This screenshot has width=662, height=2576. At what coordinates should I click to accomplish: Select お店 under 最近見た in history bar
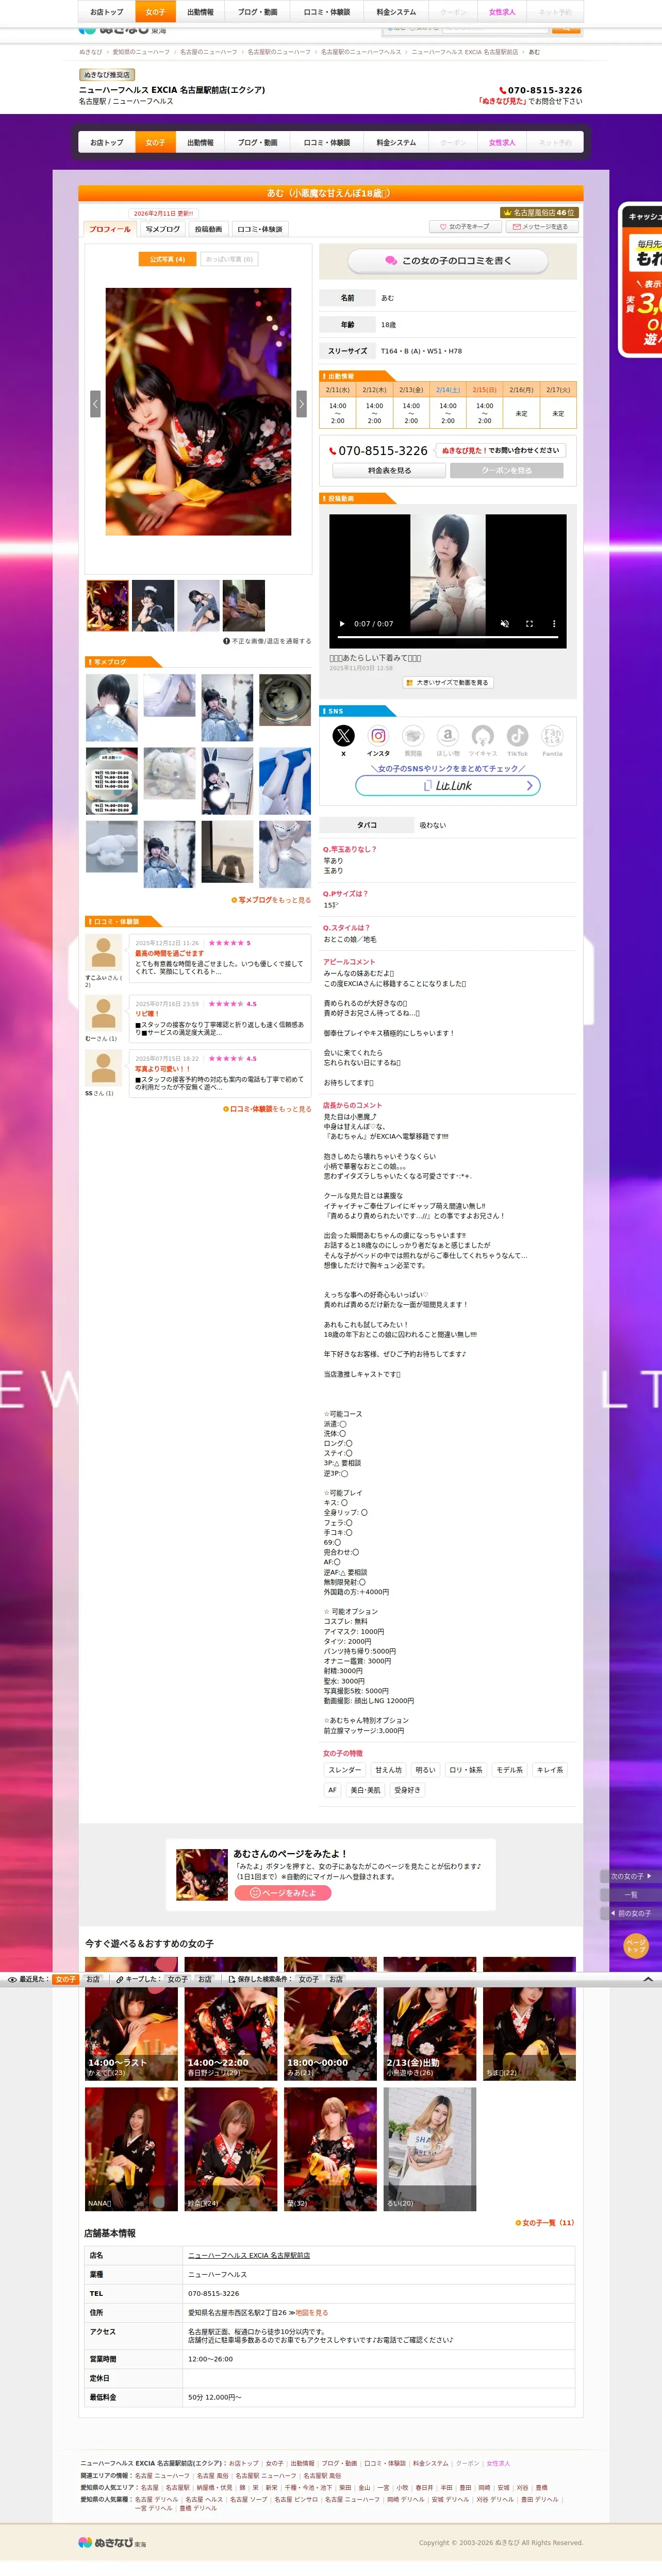pos(93,1979)
